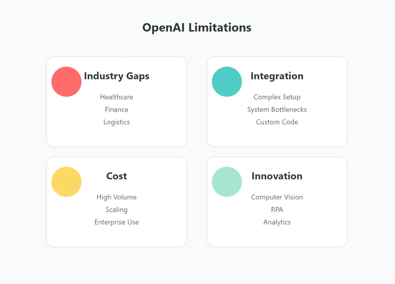This screenshot has height=284, width=395.
Task: Select the Finance item
Action: click(x=117, y=109)
